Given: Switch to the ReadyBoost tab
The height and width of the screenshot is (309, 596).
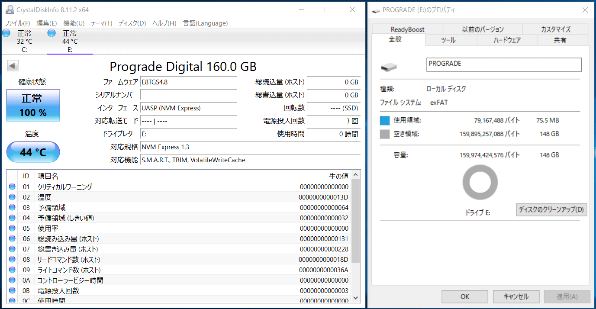Looking at the screenshot, I should coord(407,29).
